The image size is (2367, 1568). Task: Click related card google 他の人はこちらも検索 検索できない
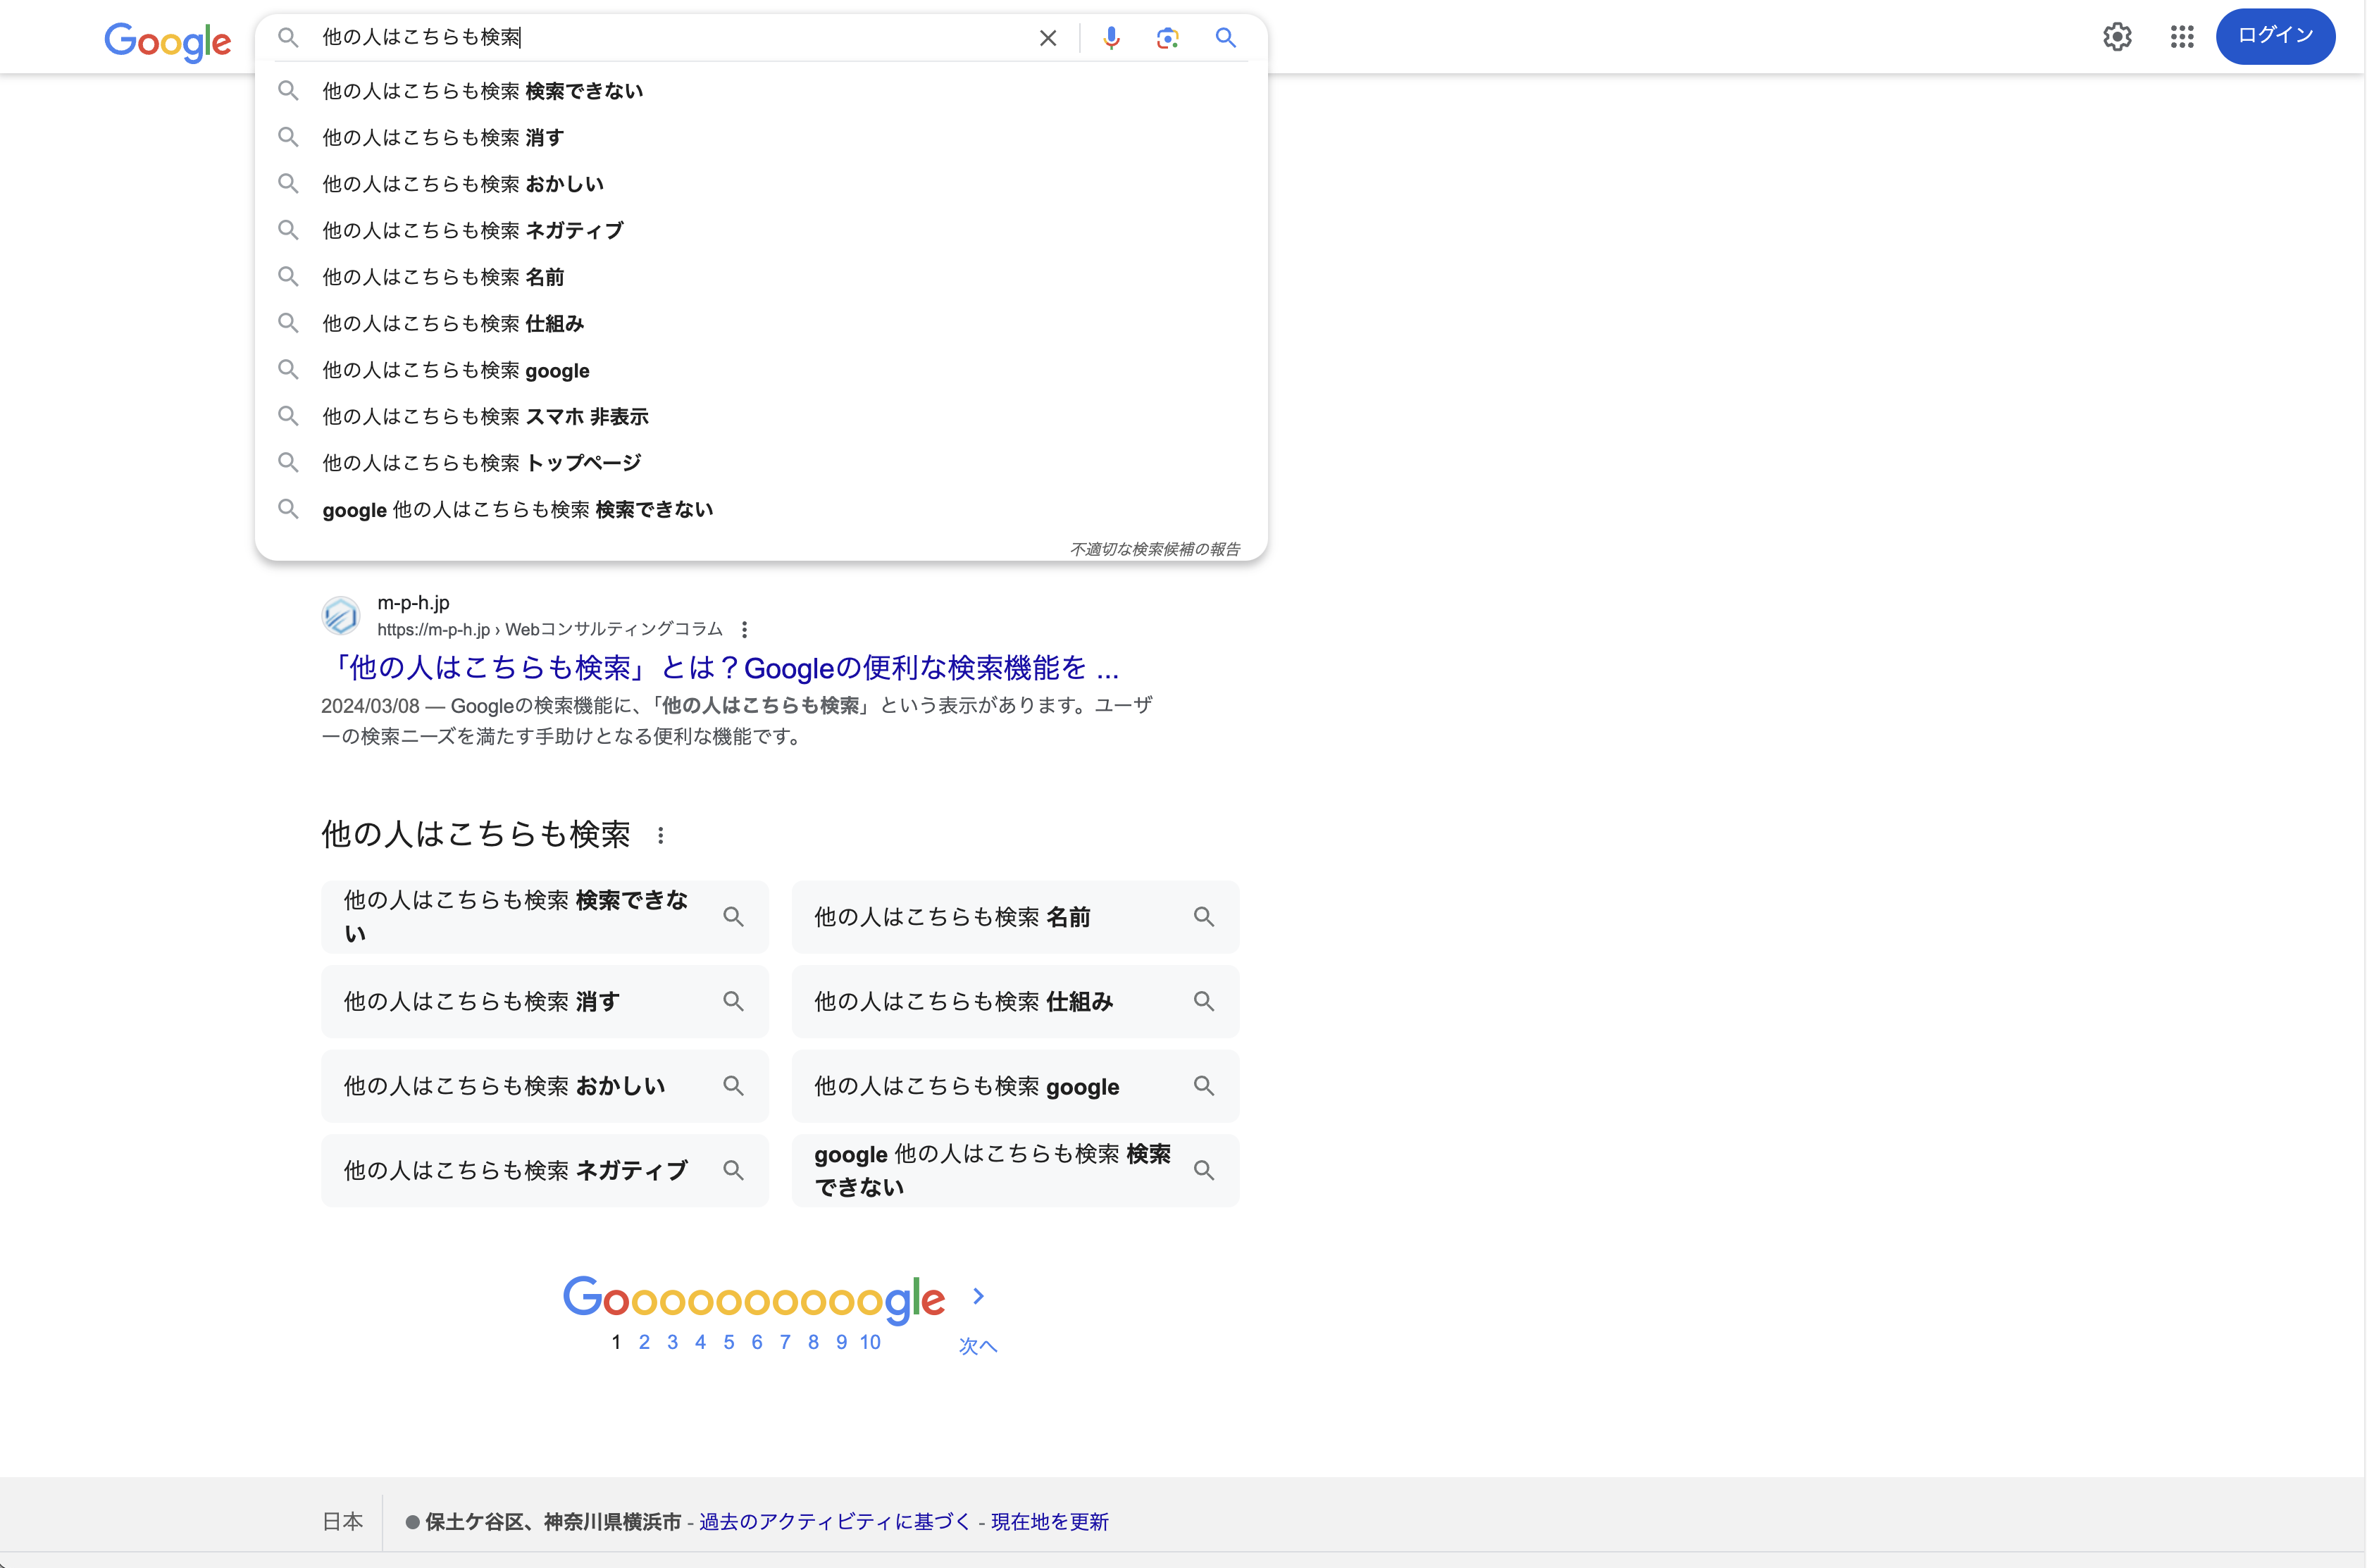click(1015, 1170)
